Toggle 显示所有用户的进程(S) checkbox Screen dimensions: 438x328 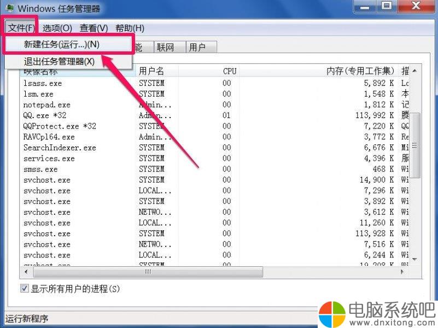(x=24, y=288)
